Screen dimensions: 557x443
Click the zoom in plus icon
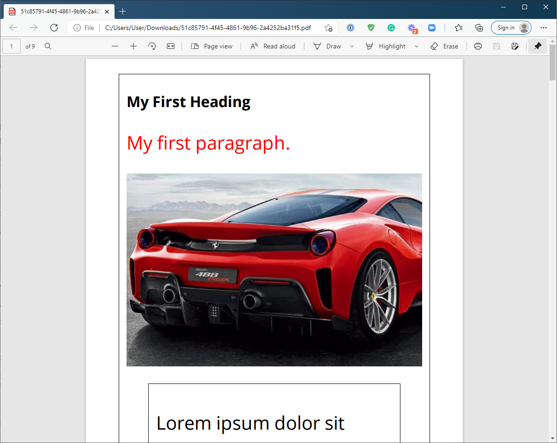(133, 46)
